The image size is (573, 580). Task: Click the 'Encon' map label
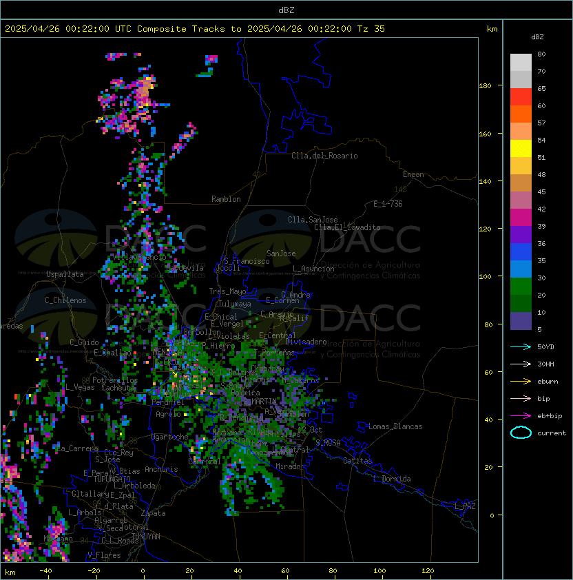coord(413,174)
